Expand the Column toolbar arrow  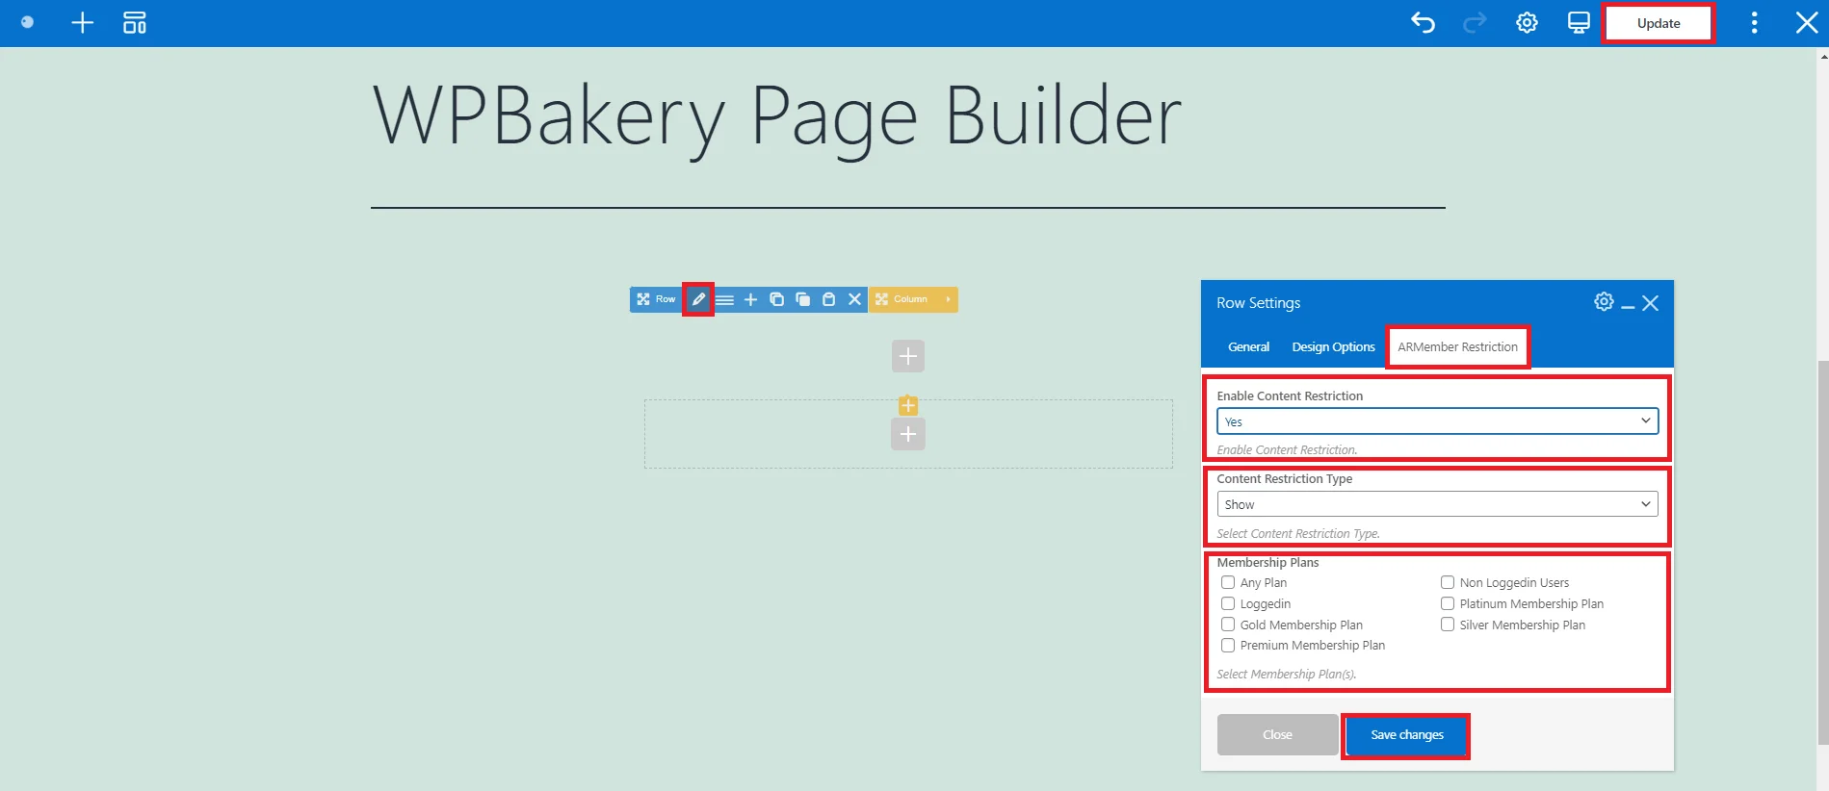click(948, 299)
